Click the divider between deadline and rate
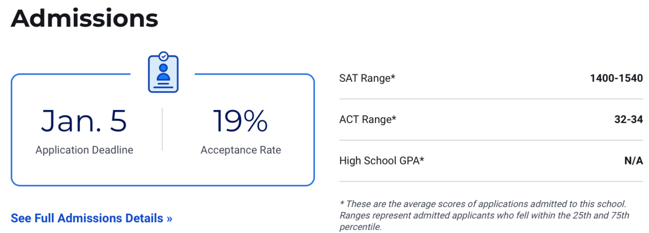The width and height of the screenshot is (649, 233). [x=162, y=129]
